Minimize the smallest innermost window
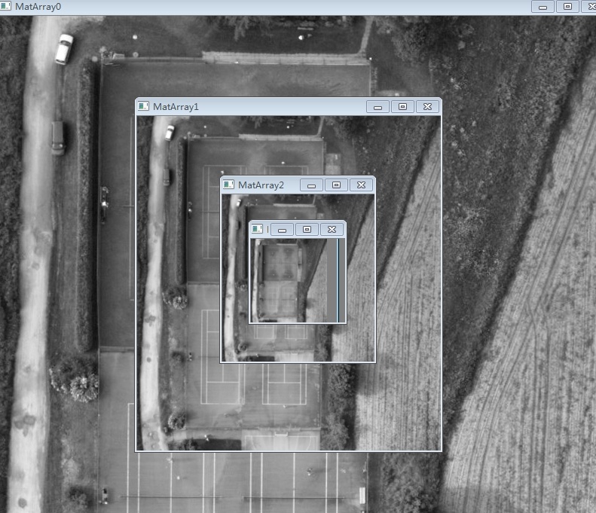The image size is (596, 513). (282, 229)
